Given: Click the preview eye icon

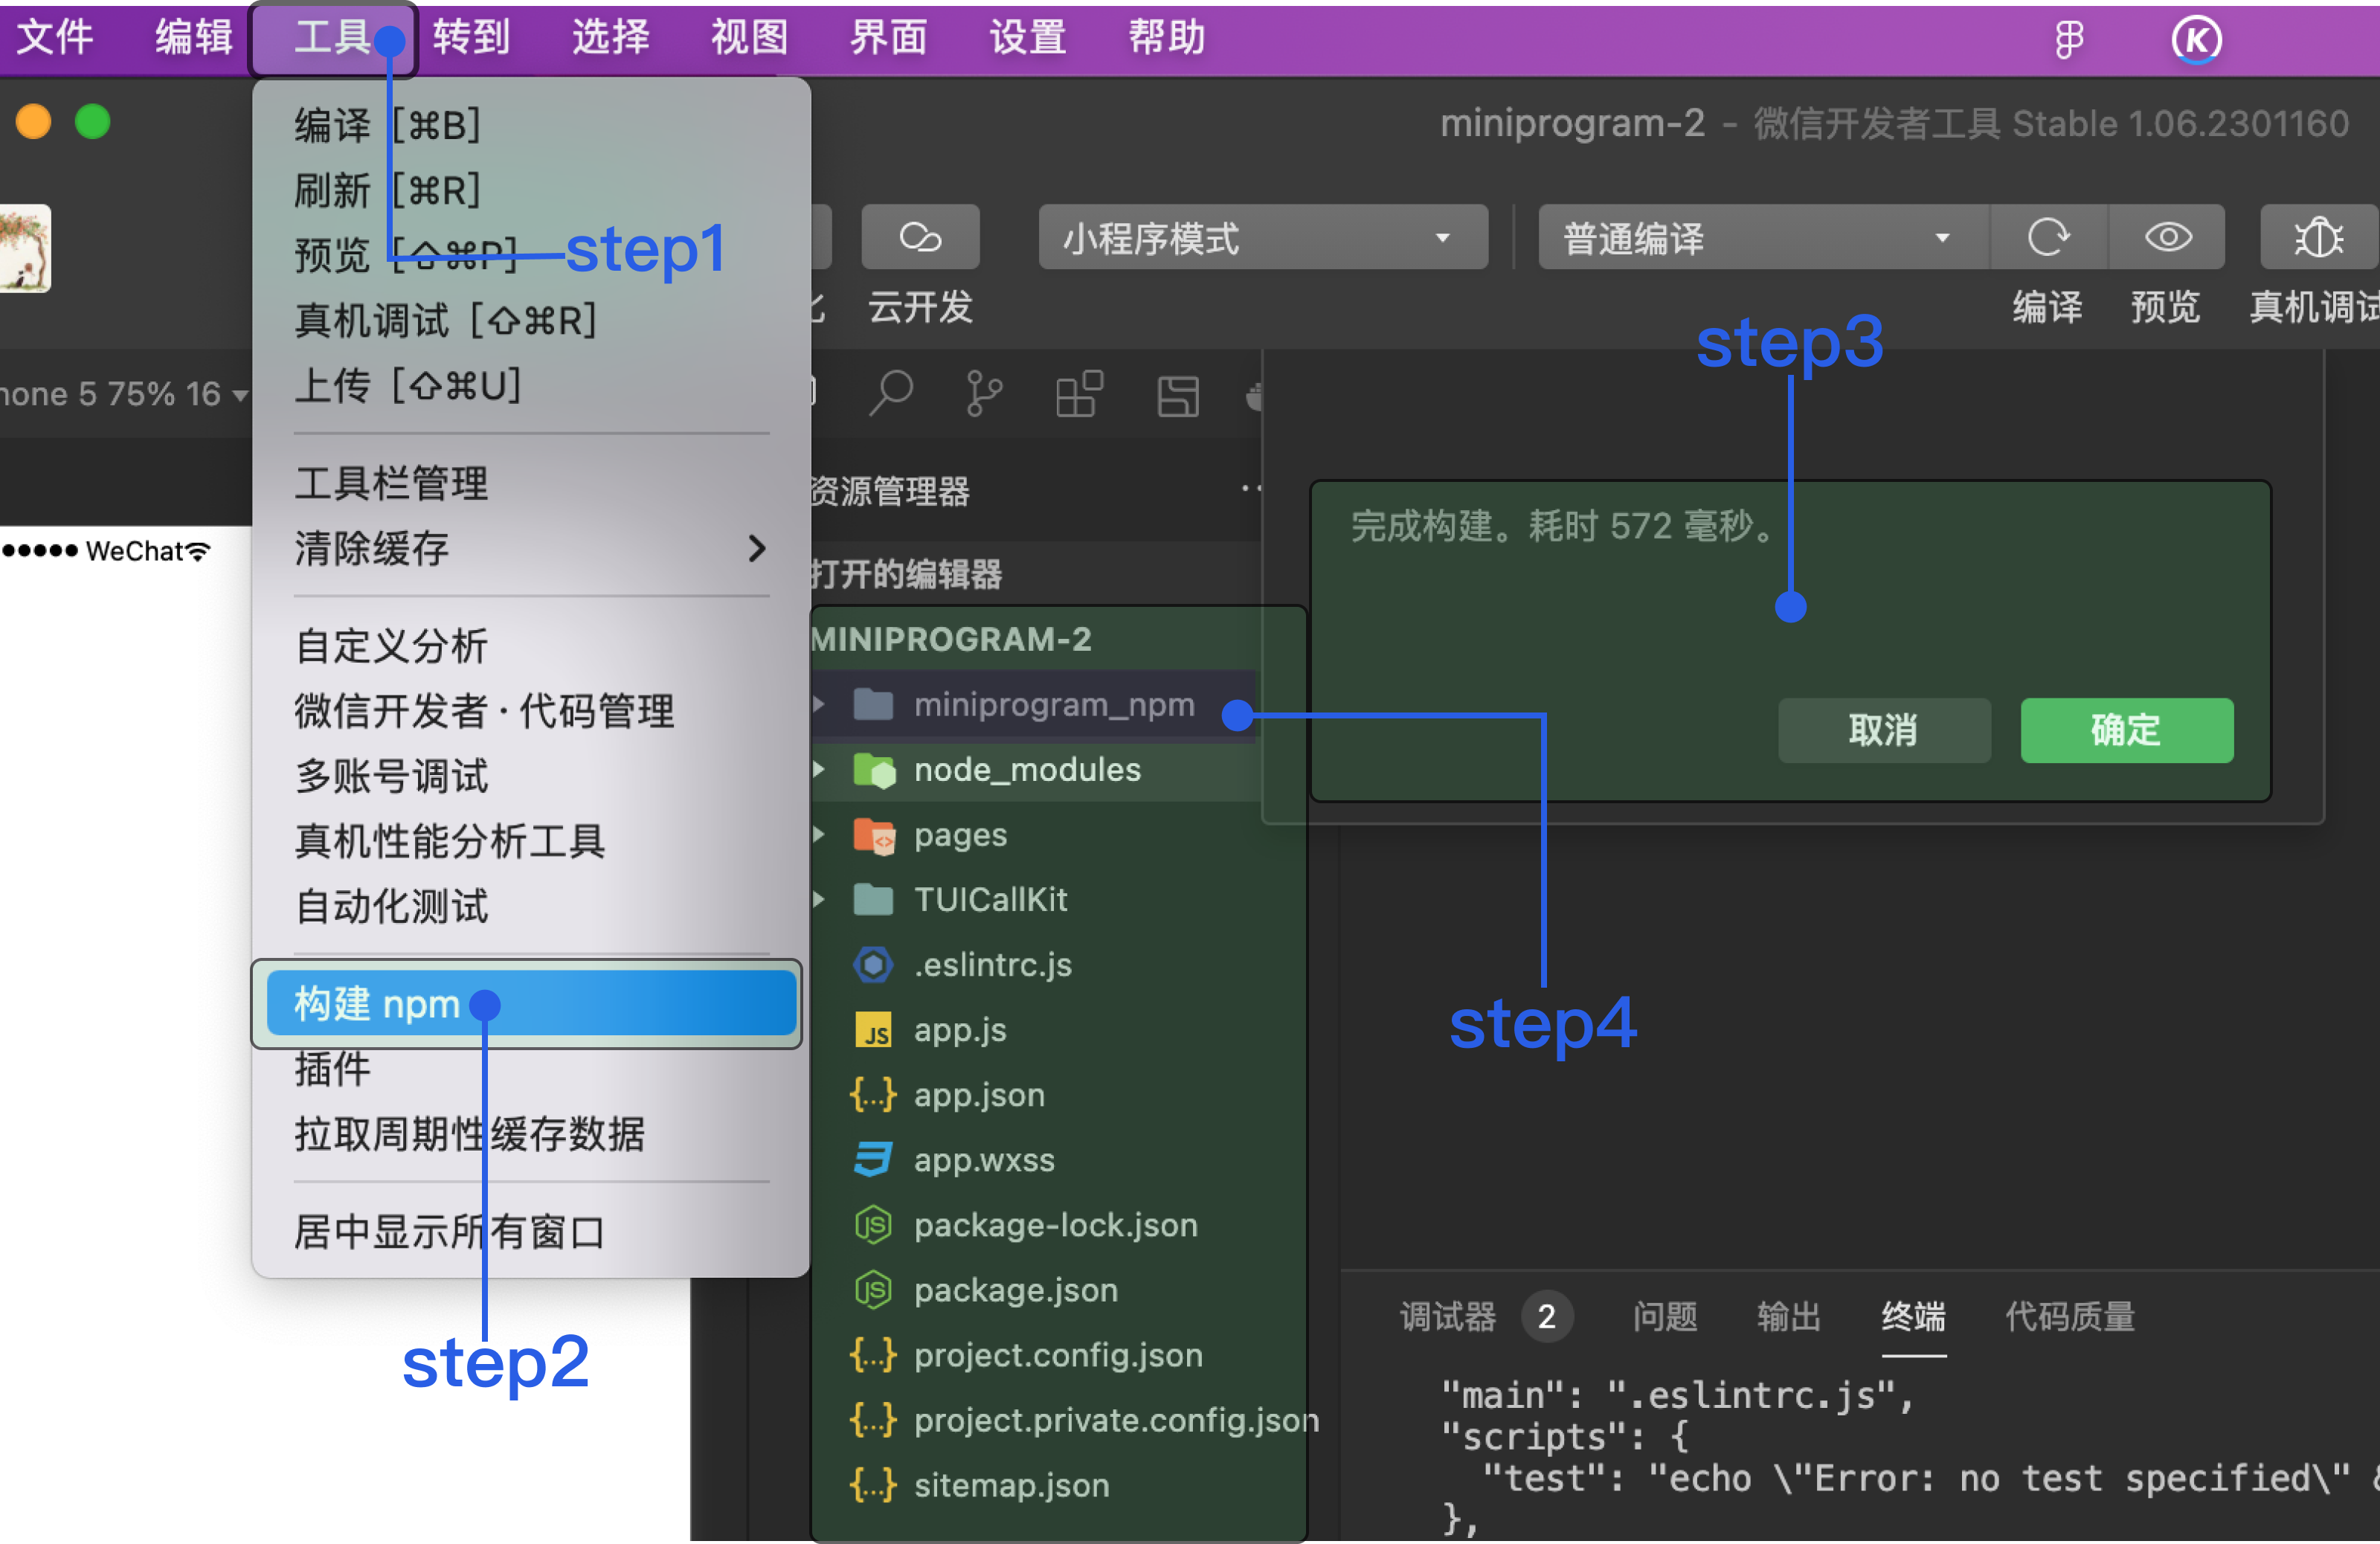Looking at the screenshot, I should tap(2166, 238).
